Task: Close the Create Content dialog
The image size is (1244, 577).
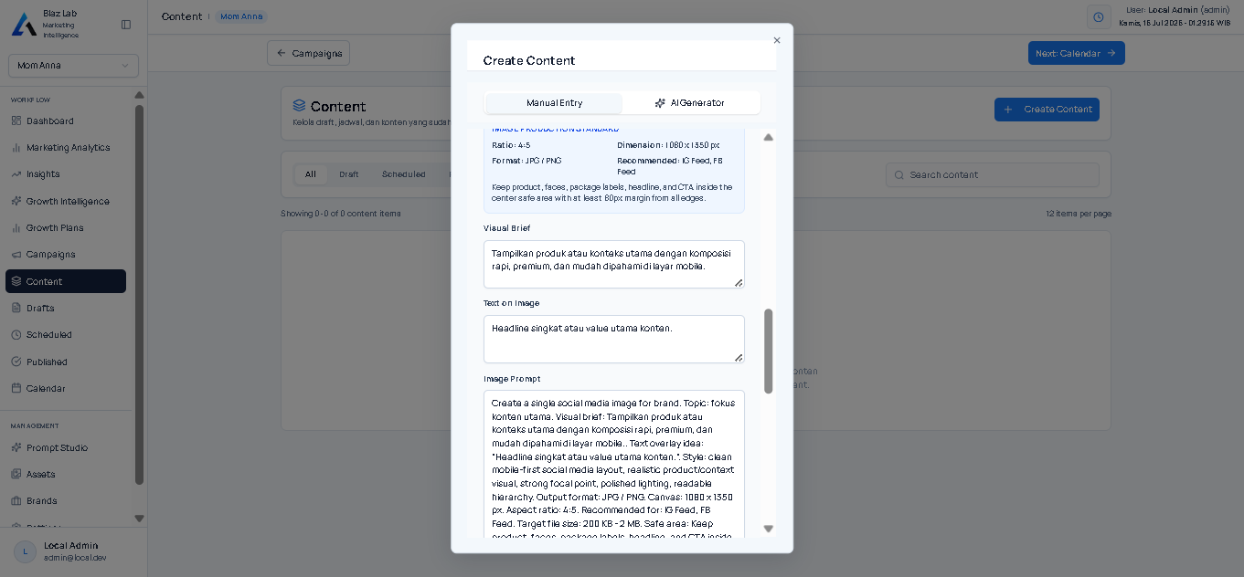Action: (x=777, y=40)
